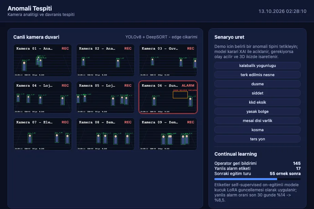Click the Anomali Tespiti page title

click(x=30, y=8)
